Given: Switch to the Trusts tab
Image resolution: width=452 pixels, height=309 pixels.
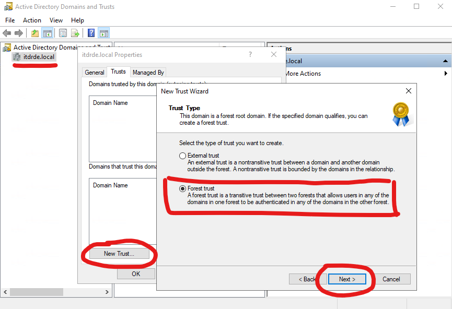Looking at the screenshot, I should (x=118, y=72).
